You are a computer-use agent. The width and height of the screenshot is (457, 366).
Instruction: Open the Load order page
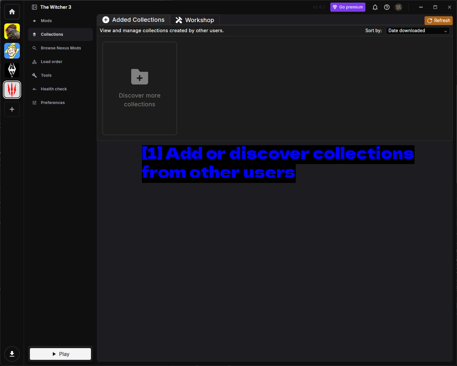60,62
